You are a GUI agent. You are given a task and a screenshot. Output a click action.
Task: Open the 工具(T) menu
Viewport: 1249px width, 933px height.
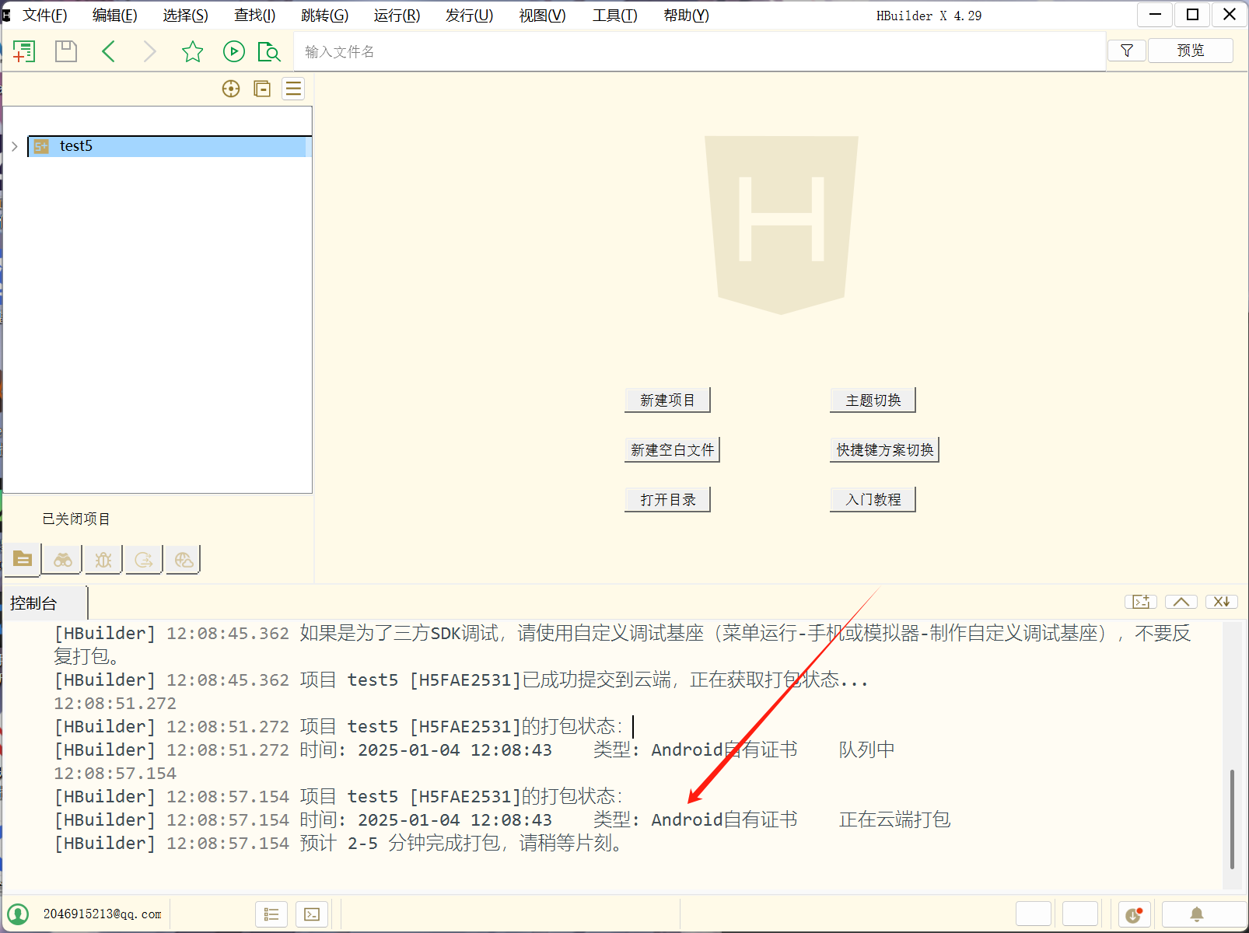(614, 16)
